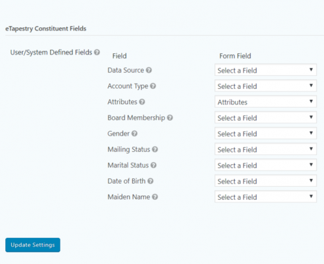Click the Field column header
The image size is (324, 264).
click(119, 56)
